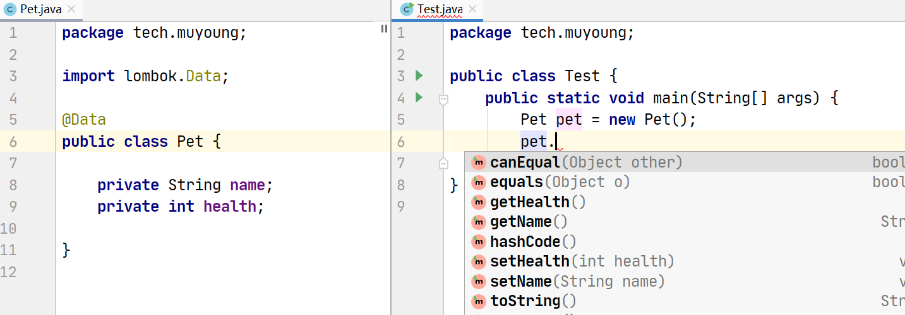This screenshot has width=905, height=315.
Task: Collapse the main method fold marker
Action: [x=443, y=99]
